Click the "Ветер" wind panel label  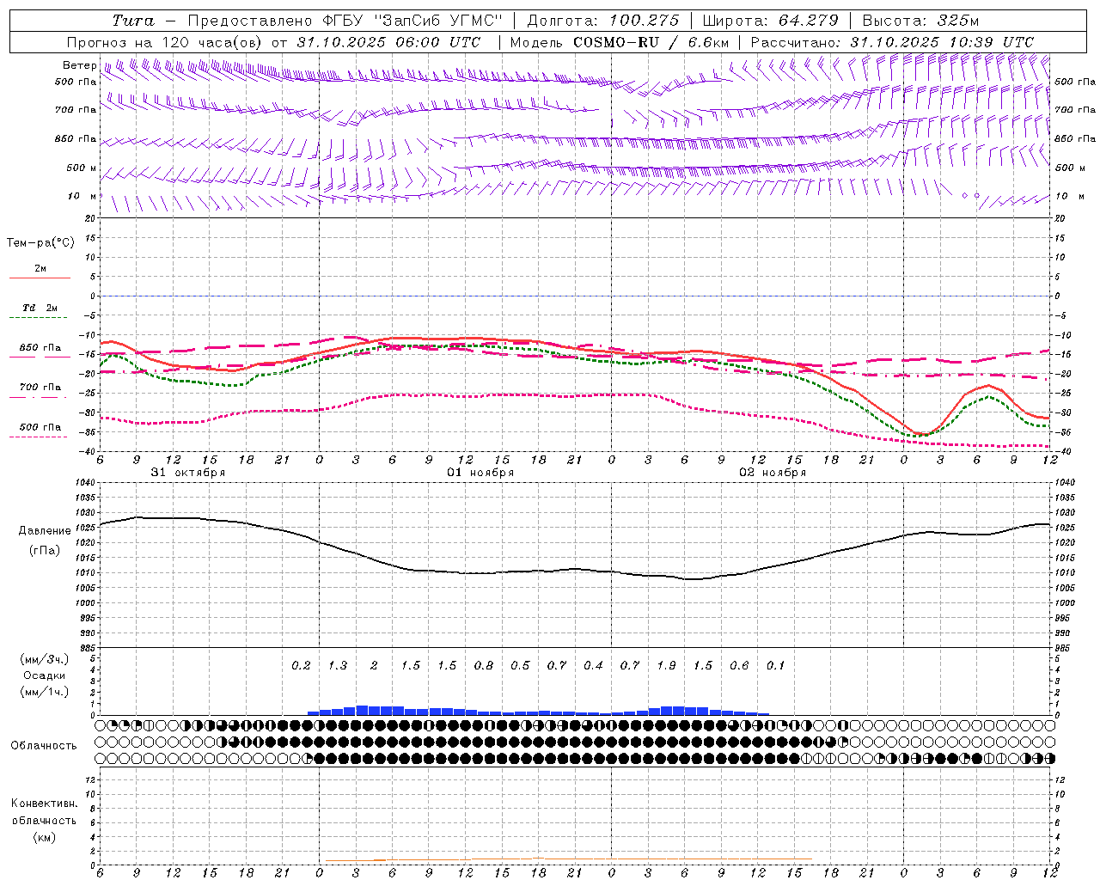click(80, 65)
